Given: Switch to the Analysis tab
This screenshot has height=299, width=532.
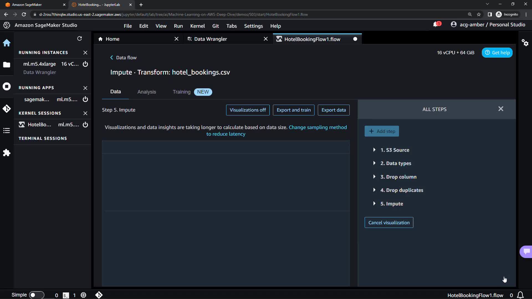Looking at the screenshot, I should (147, 92).
